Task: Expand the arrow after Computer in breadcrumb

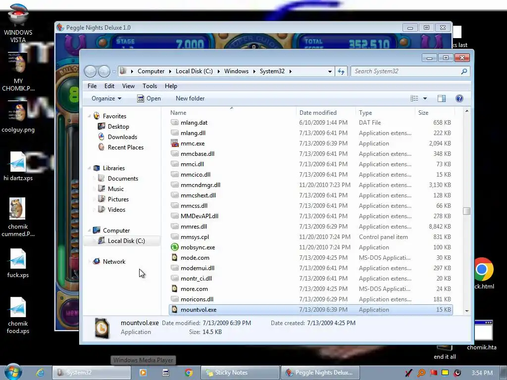Action: 170,71
